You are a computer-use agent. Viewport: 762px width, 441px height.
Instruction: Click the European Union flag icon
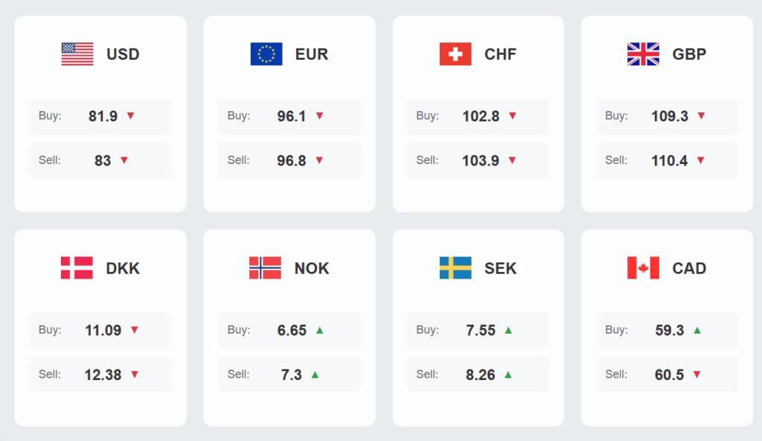point(266,54)
